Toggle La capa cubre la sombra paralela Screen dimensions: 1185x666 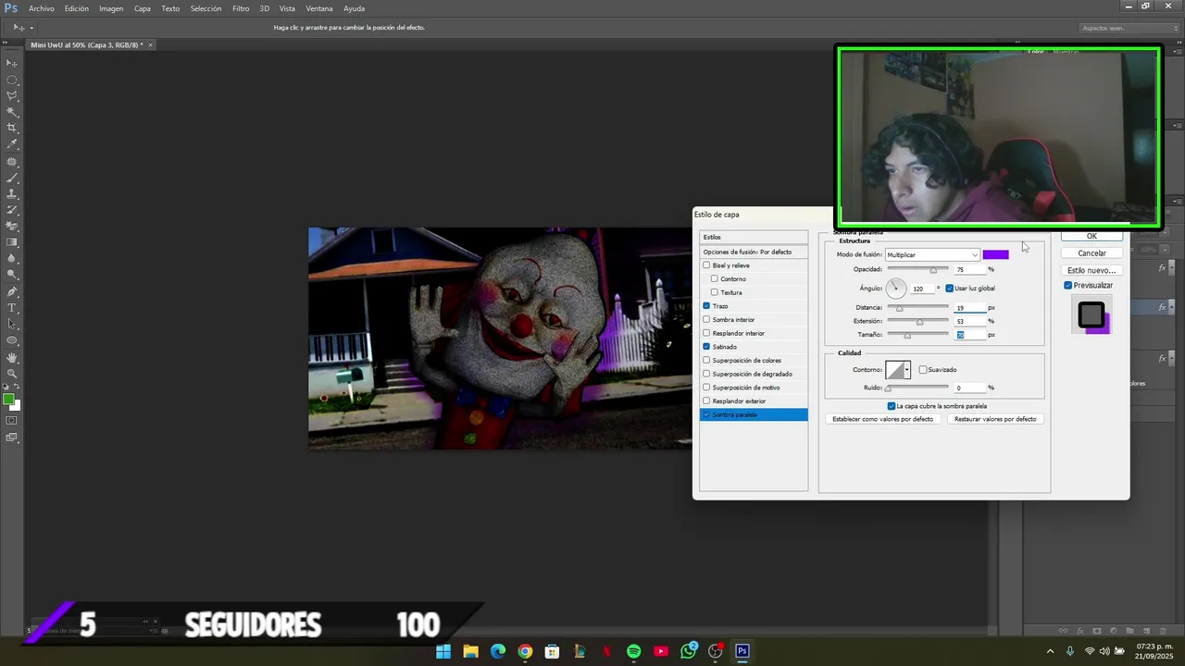pos(892,406)
